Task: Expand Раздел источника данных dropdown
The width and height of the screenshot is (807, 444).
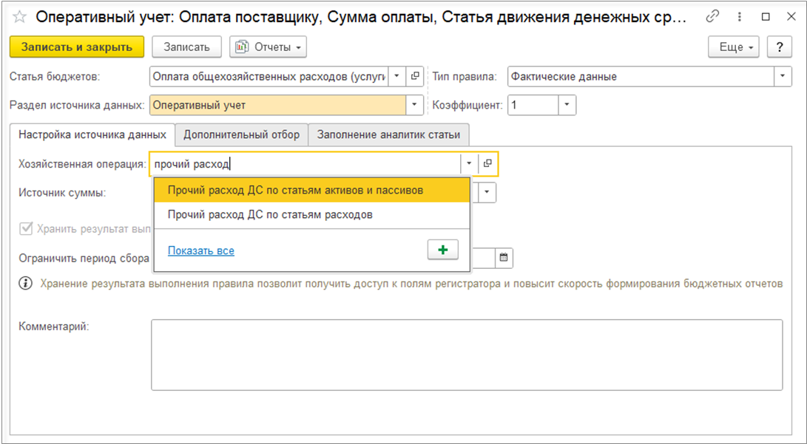Action: coord(415,105)
